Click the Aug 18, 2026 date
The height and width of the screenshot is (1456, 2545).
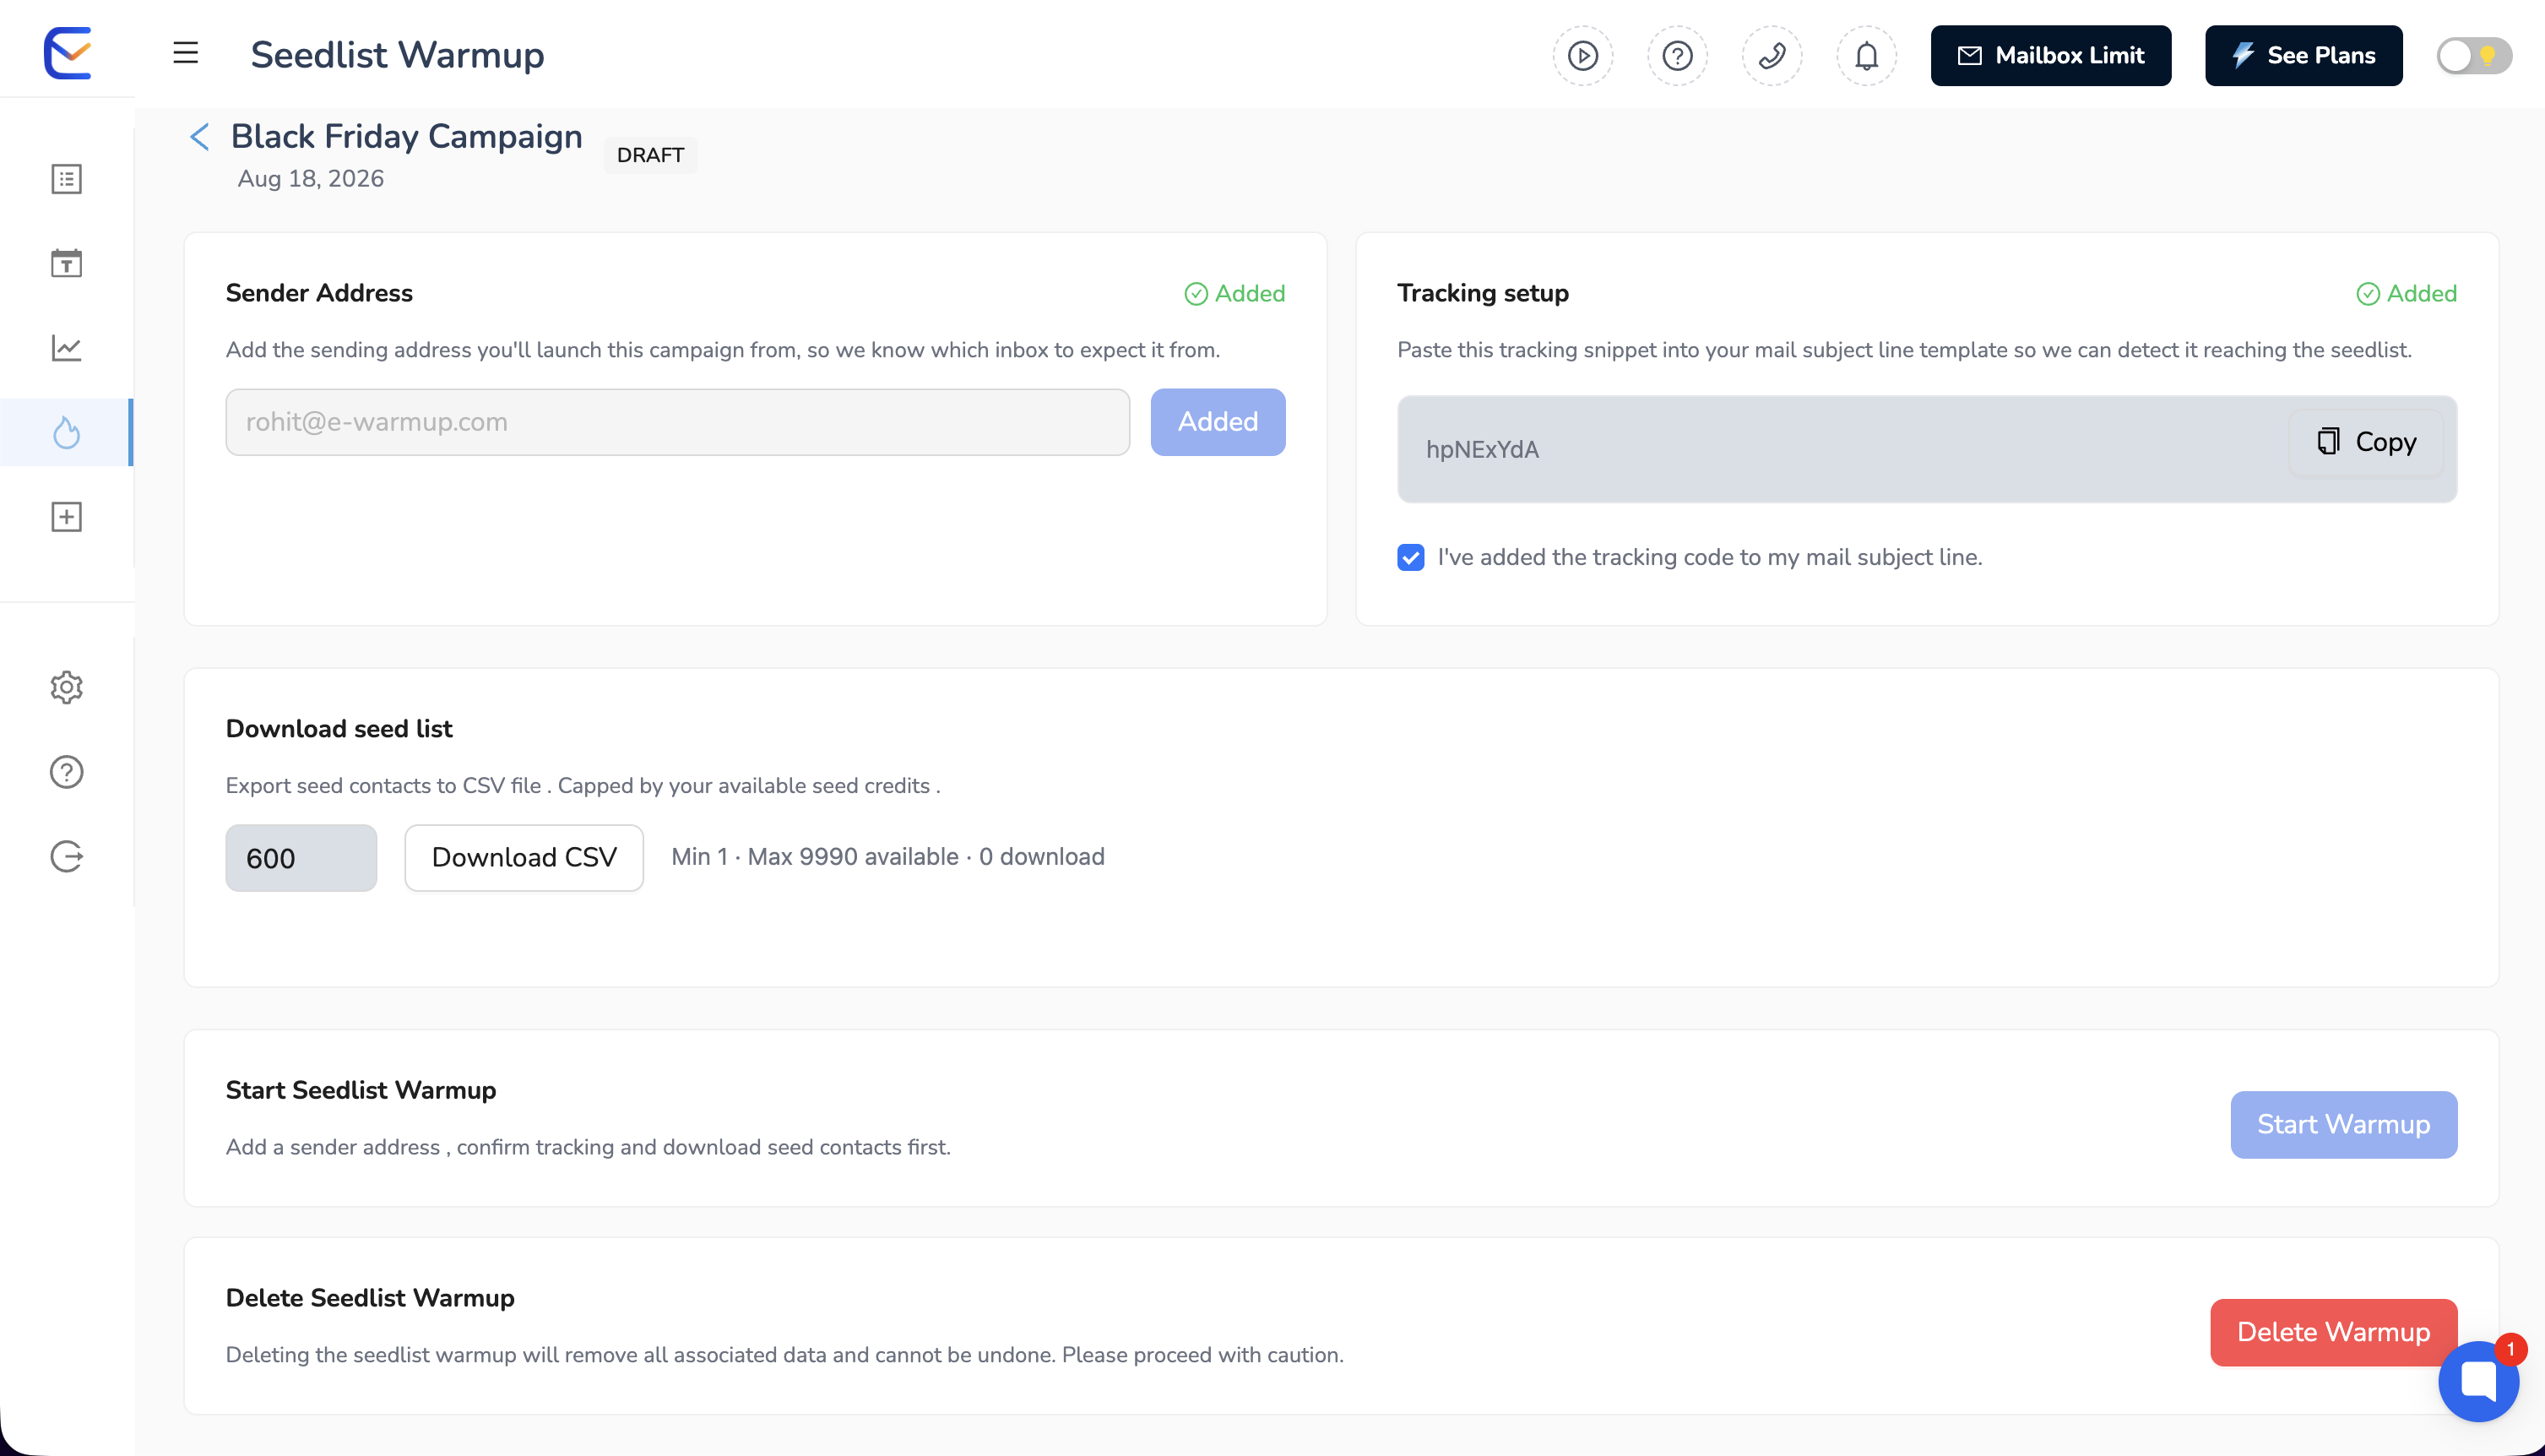pyautogui.click(x=311, y=179)
